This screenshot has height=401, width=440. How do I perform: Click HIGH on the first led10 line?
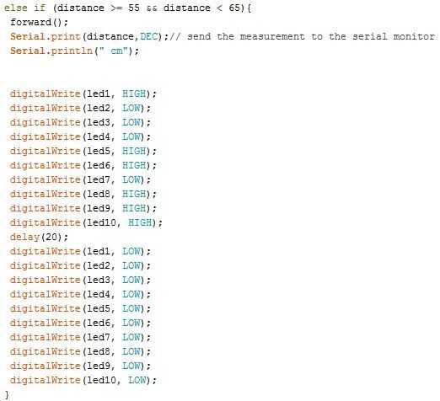tap(140, 222)
